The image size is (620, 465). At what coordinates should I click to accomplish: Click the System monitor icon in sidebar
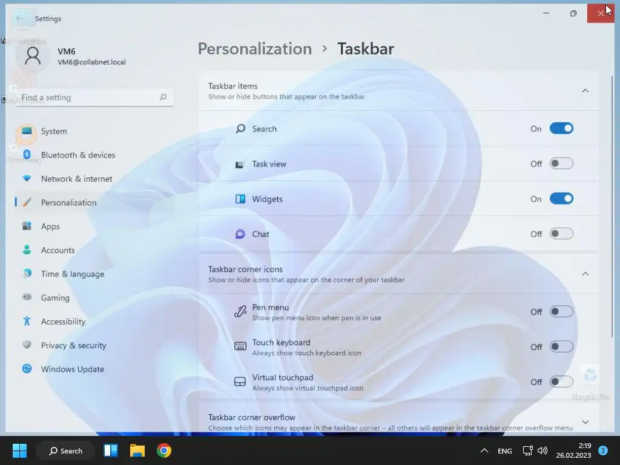tap(27, 131)
